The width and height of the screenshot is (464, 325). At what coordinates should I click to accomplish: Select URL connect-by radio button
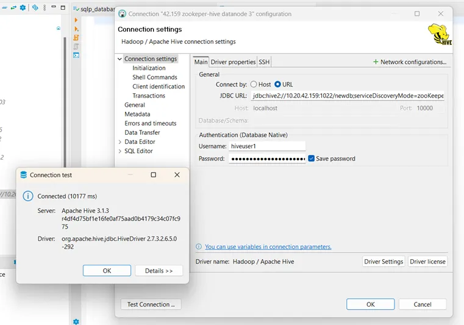click(x=277, y=84)
